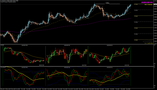Select the yellow TMS 5 method label
Screen dimensions: 157x90
[148, 4]
